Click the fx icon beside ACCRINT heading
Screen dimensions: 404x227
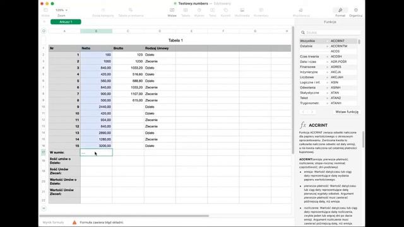click(x=303, y=125)
